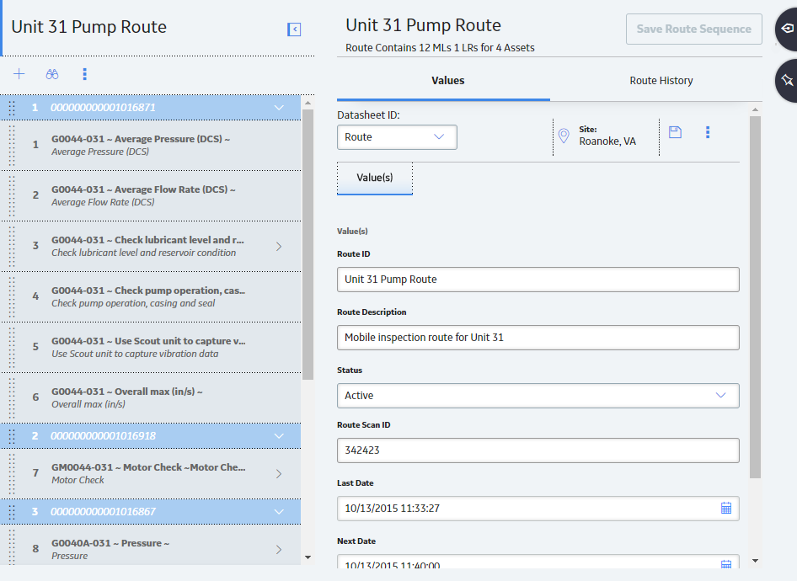This screenshot has height=581, width=797.
Task: Collapse asset group 000000000001016871
Action: 279,108
